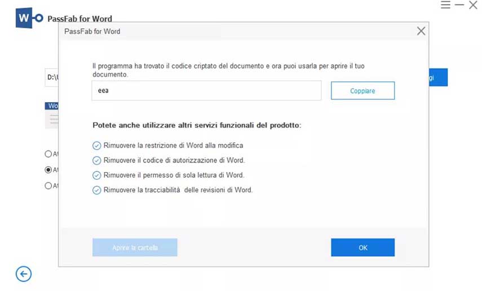This screenshot has height=291, width=482.
Task: Minimize the main PassFab window
Action: coord(459,5)
